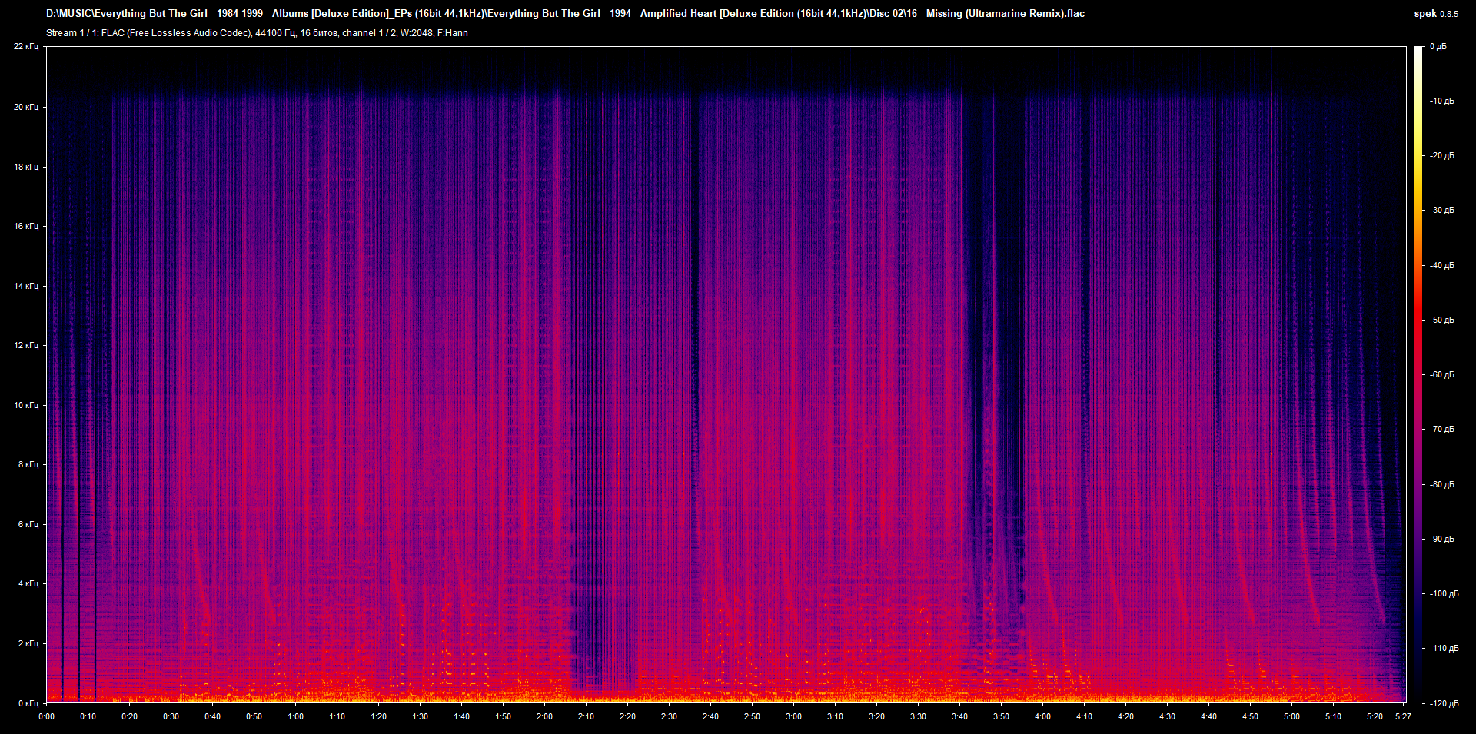Click the 10 кГц frequency label
Screen dimensions: 1476x734
tap(26, 405)
